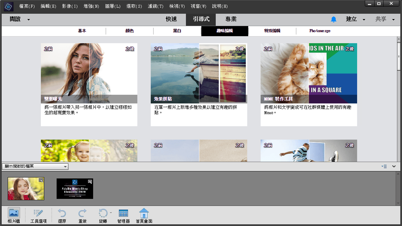
Task: Open the MEME 製作工具 guided edit
Action: pos(309,84)
